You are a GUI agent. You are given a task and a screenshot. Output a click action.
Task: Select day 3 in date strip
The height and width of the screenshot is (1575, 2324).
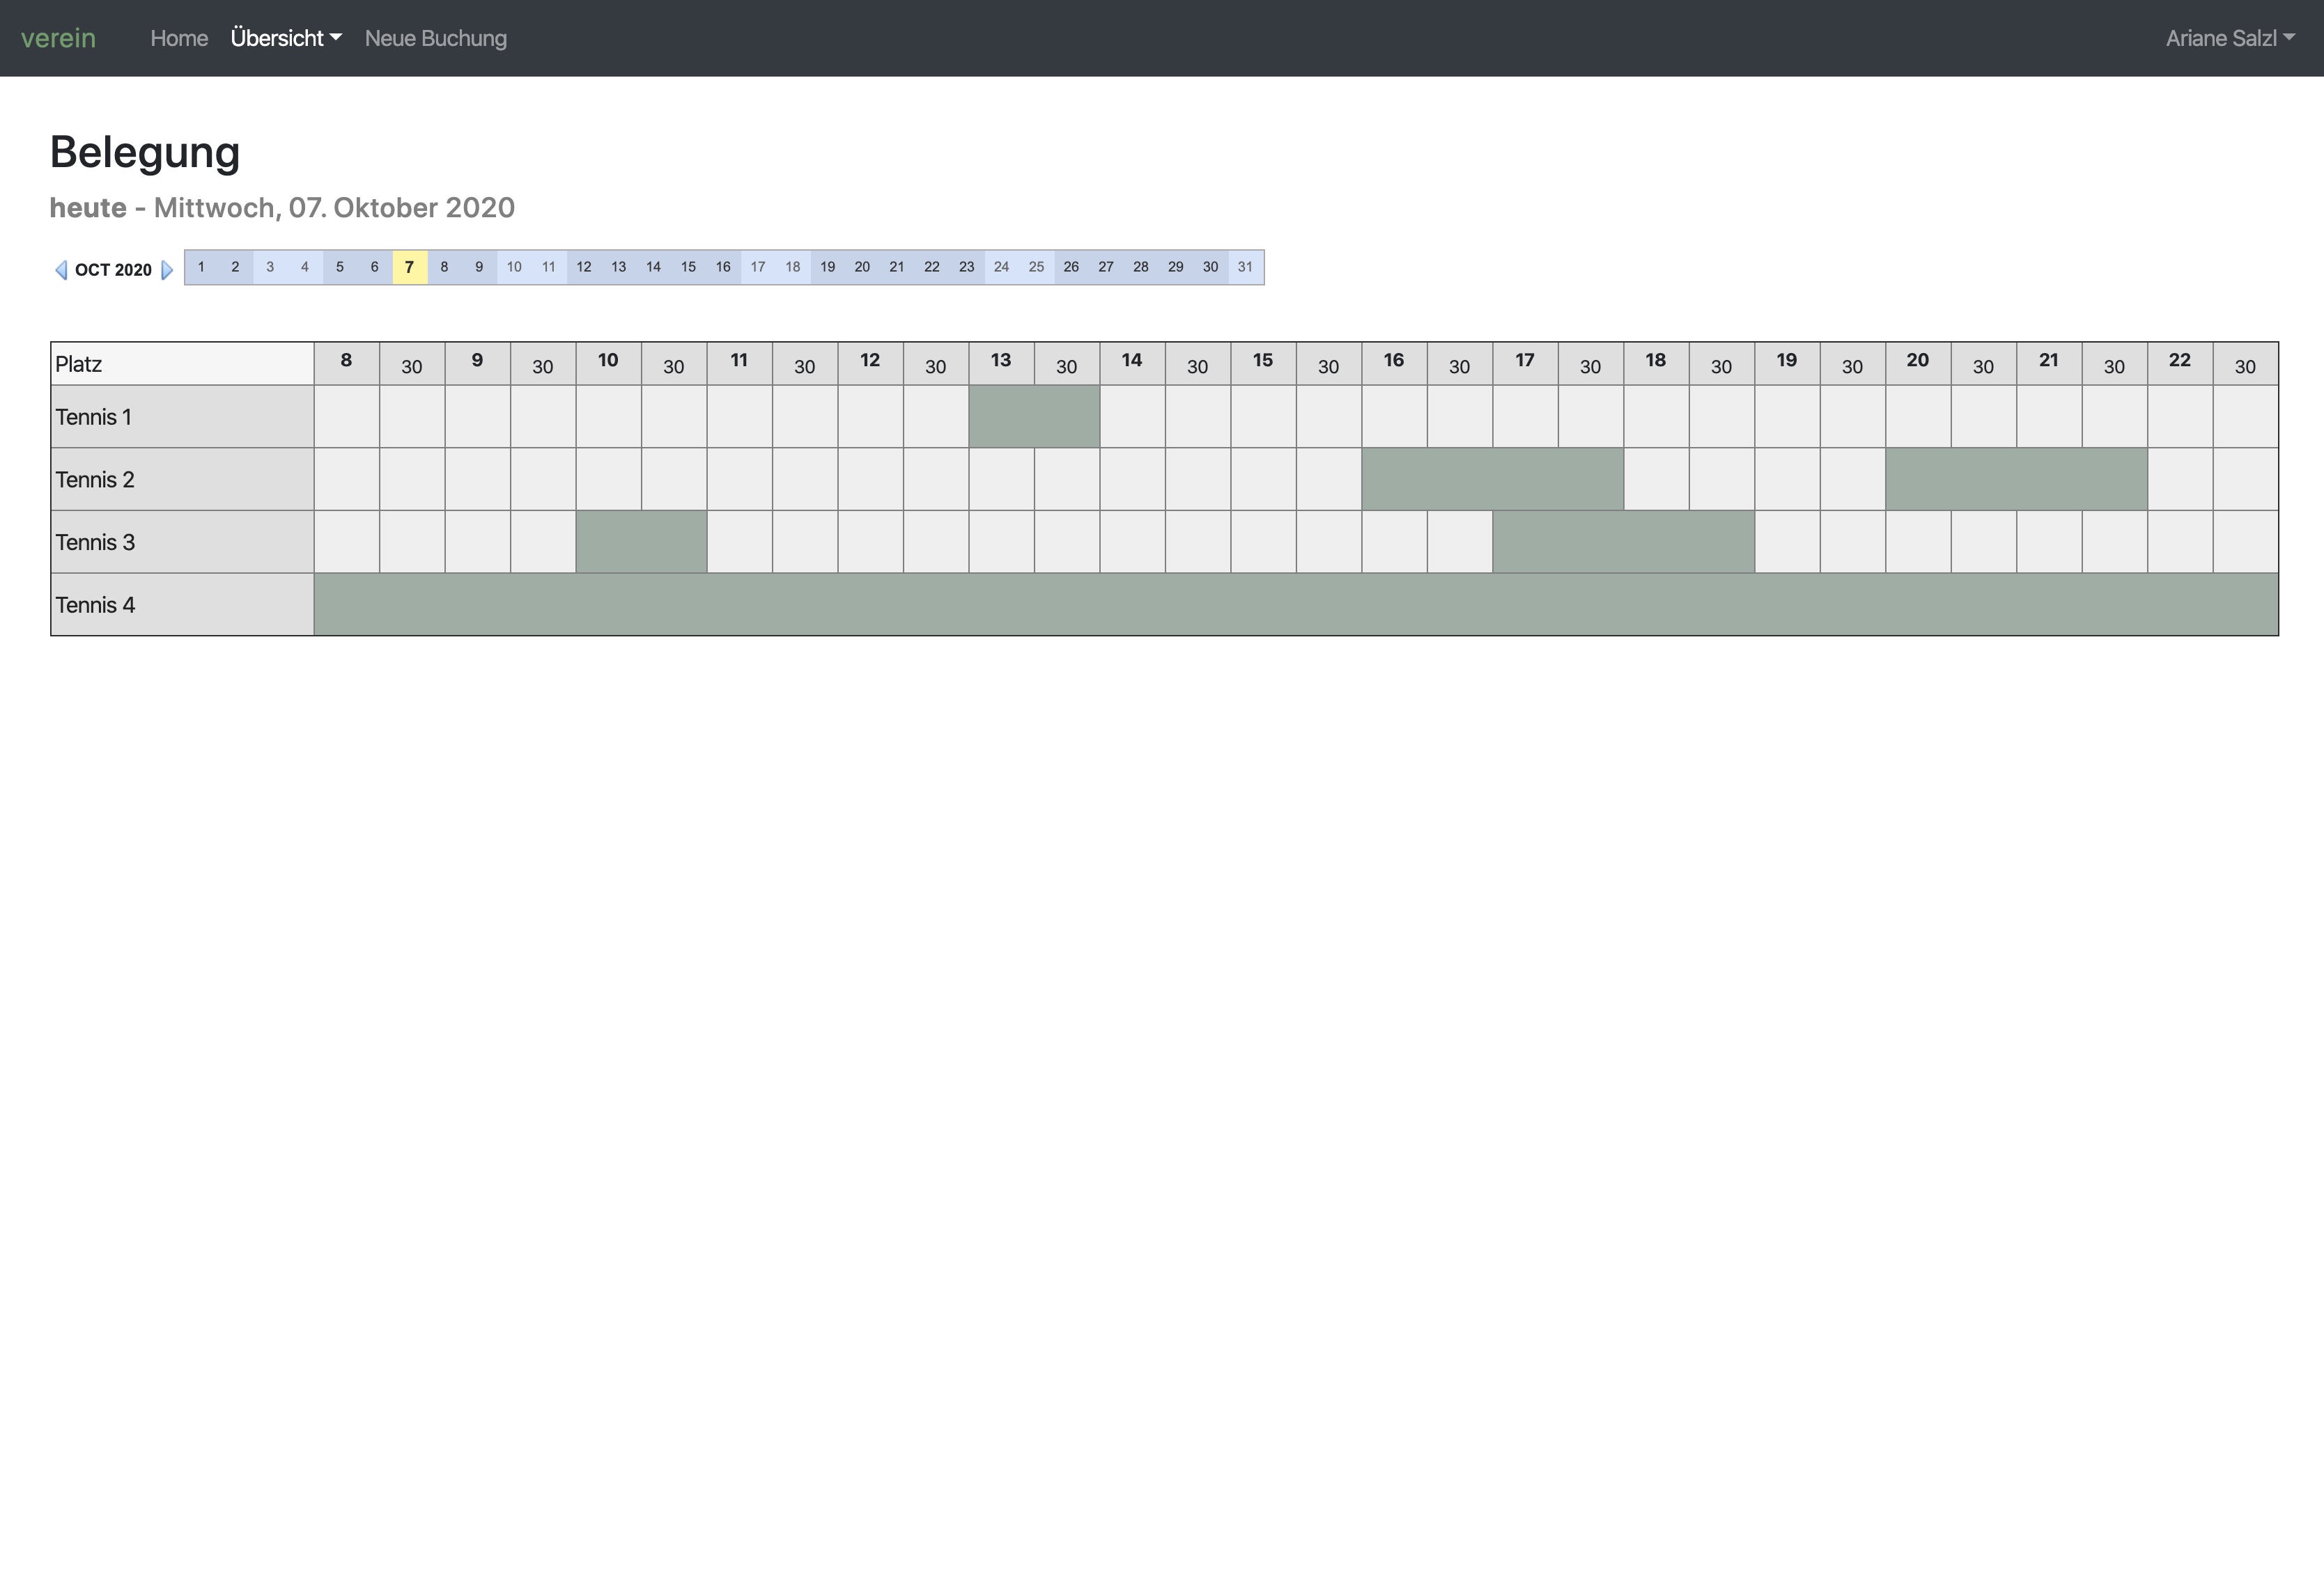(x=270, y=267)
